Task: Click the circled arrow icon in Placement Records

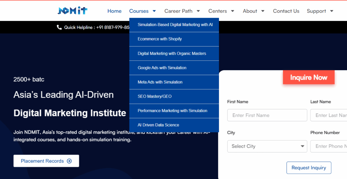Action: point(69,161)
